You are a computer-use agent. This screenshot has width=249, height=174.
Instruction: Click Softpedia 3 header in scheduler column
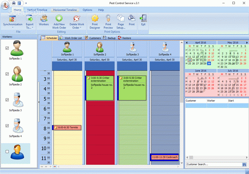pyautogui.click(x=132, y=49)
